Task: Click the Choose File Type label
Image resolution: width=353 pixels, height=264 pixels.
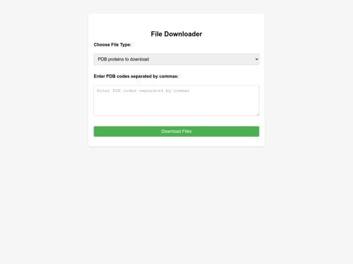Action: pos(112,45)
